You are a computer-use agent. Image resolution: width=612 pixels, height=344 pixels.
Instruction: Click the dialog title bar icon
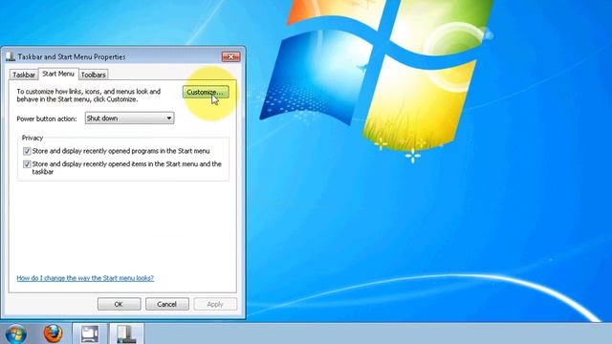[x=11, y=57]
